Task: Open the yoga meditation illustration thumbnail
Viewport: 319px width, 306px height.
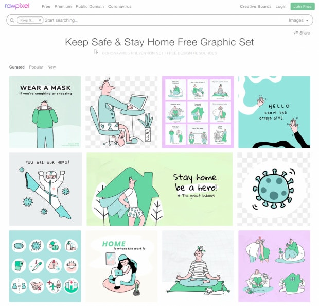Action: coord(198,266)
